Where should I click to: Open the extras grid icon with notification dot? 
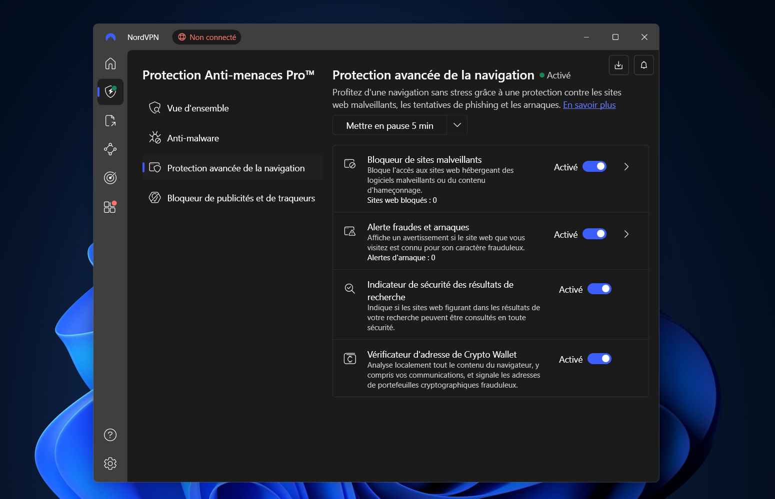tap(110, 207)
